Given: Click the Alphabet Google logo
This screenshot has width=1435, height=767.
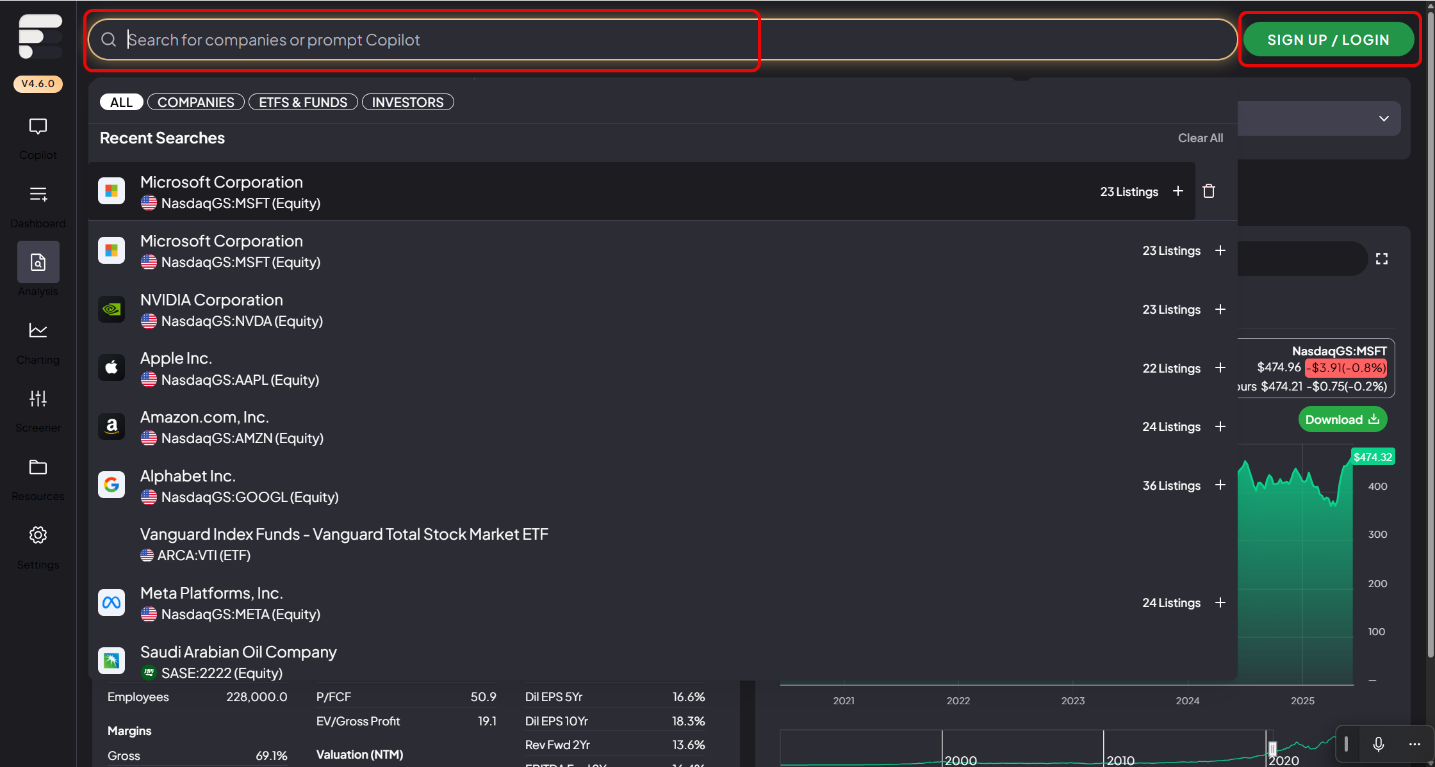Looking at the screenshot, I should click(111, 485).
